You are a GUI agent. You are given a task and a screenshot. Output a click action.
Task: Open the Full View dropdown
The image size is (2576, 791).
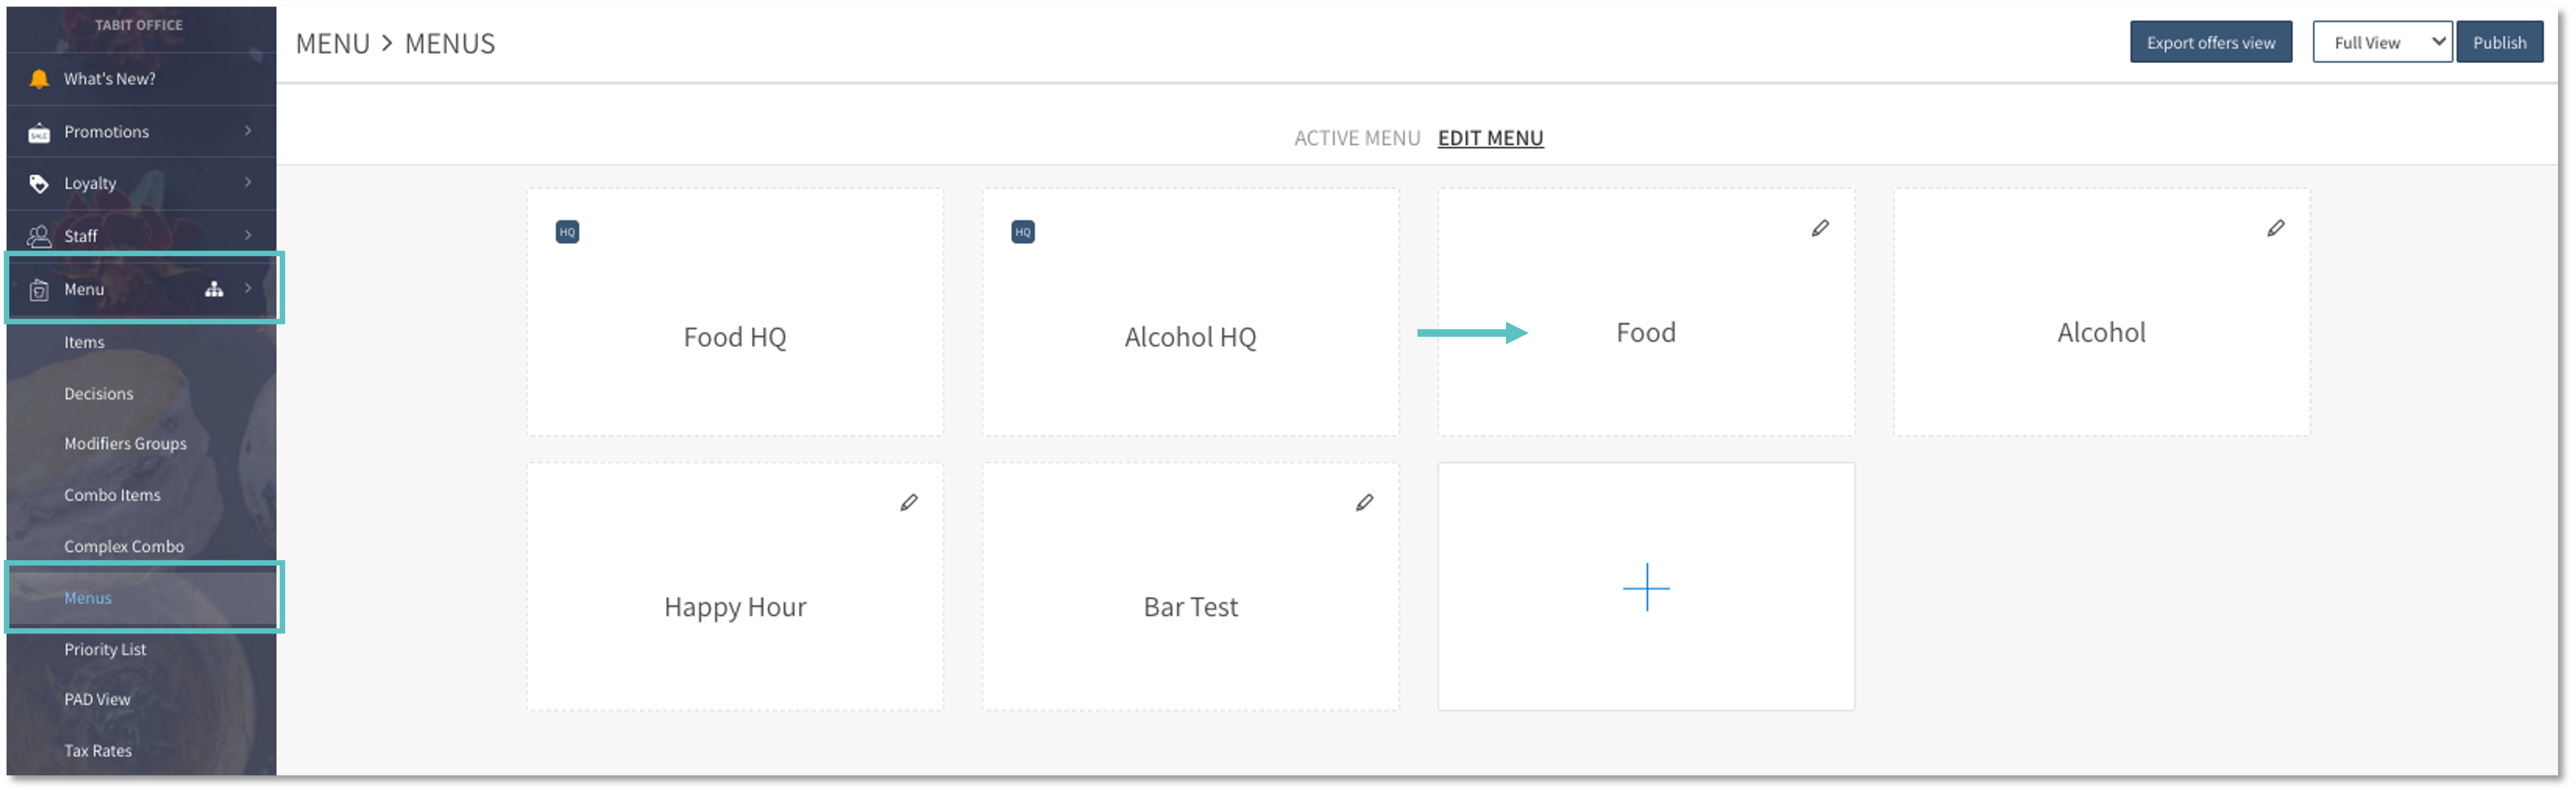[x=2381, y=42]
